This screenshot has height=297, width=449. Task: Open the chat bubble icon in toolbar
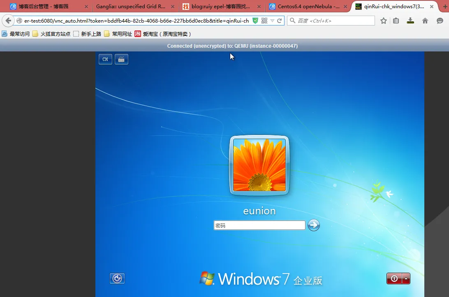point(440,21)
